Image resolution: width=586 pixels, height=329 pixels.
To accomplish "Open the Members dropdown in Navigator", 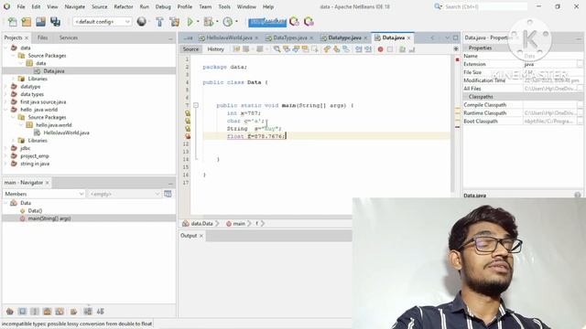I will click(44, 194).
